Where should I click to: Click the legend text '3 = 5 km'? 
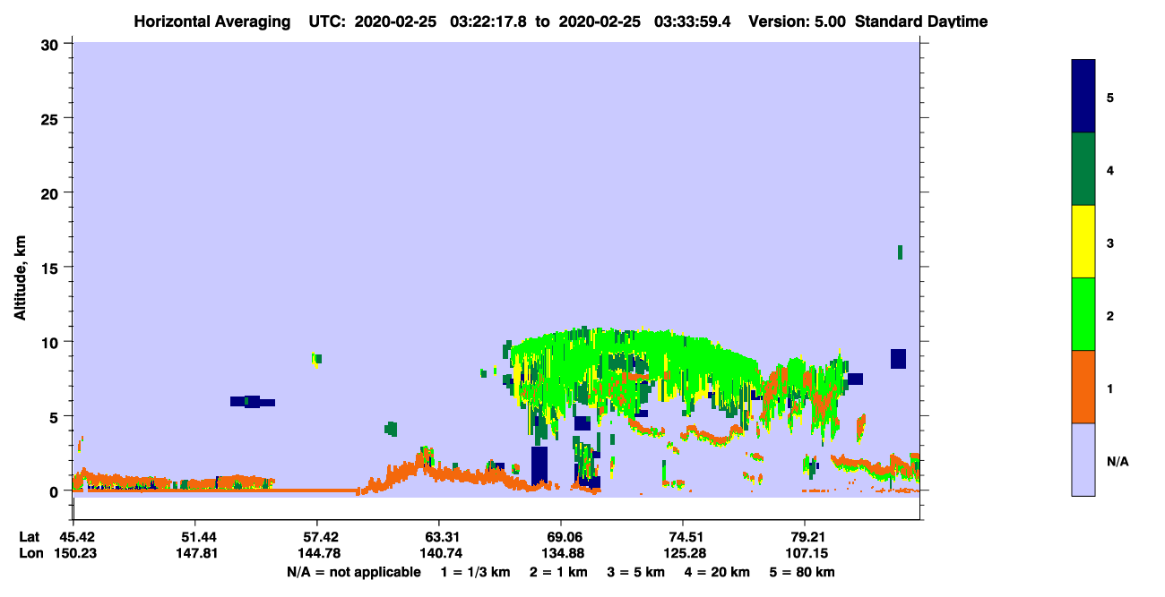click(x=635, y=572)
